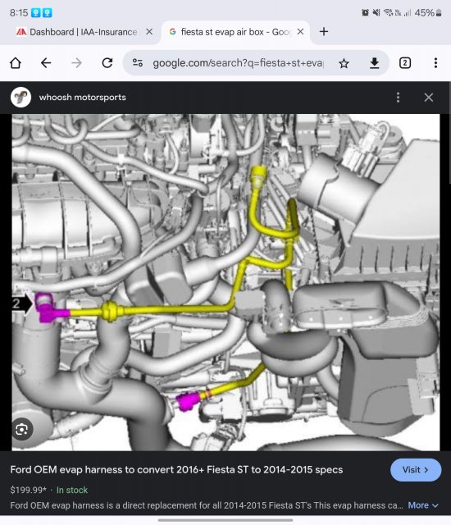The height and width of the screenshot is (525, 451).
Task: Tap the browser home icon
Action: [x=16, y=63]
